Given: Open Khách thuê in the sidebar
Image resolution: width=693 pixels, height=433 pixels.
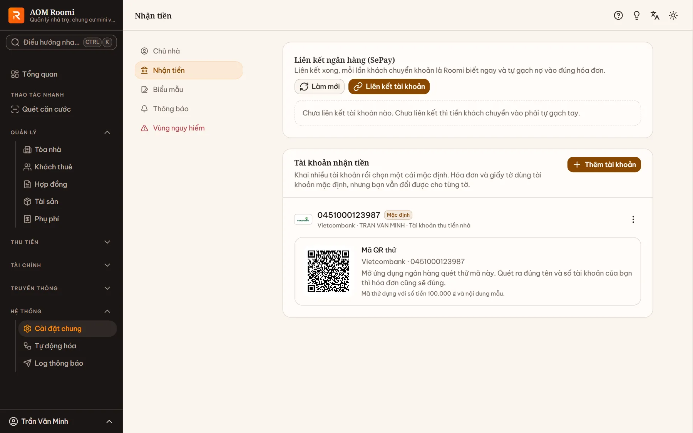Looking at the screenshot, I should [x=67, y=167].
